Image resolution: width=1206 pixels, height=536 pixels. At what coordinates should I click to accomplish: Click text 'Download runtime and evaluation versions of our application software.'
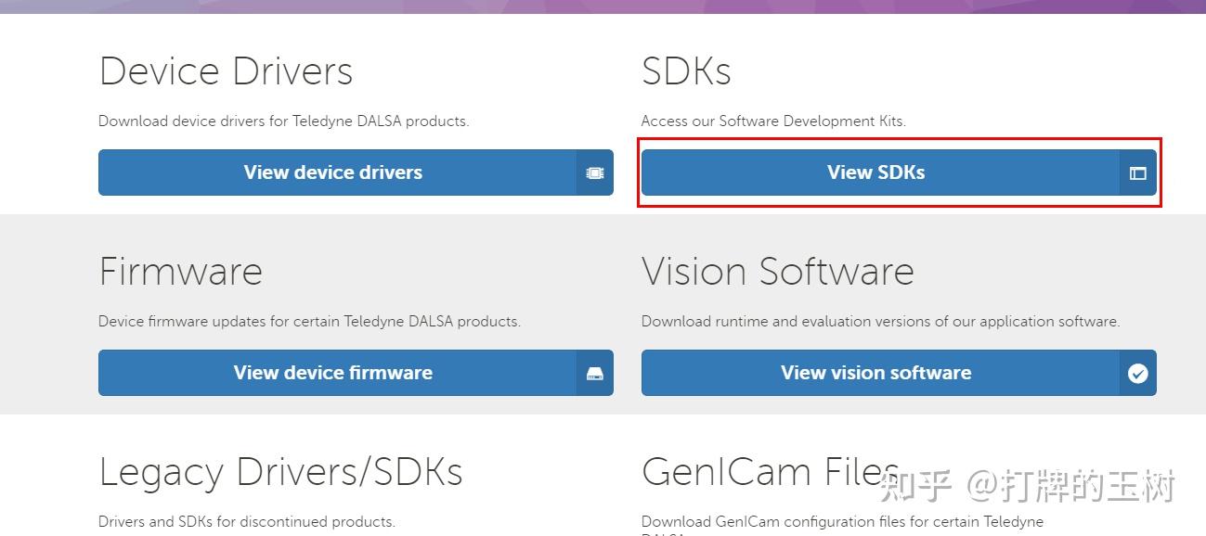[x=881, y=322]
